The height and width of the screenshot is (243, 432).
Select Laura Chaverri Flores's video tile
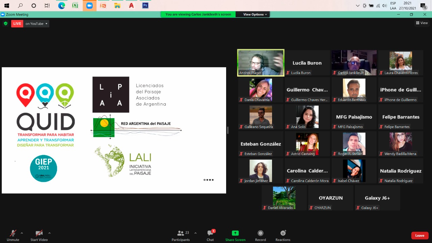pyautogui.click(x=401, y=63)
